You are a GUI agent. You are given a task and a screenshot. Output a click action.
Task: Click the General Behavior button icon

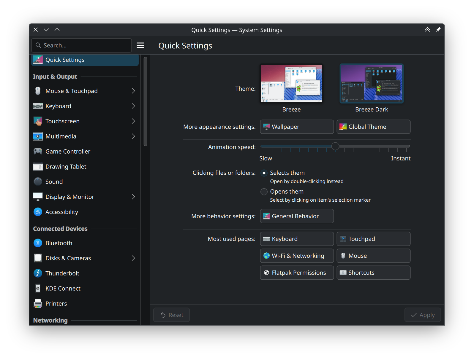point(266,216)
